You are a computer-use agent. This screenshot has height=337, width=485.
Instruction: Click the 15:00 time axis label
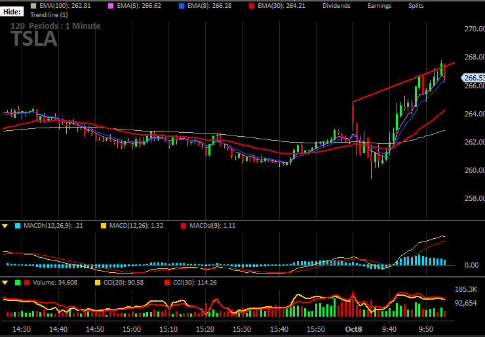click(x=132, y=329)
